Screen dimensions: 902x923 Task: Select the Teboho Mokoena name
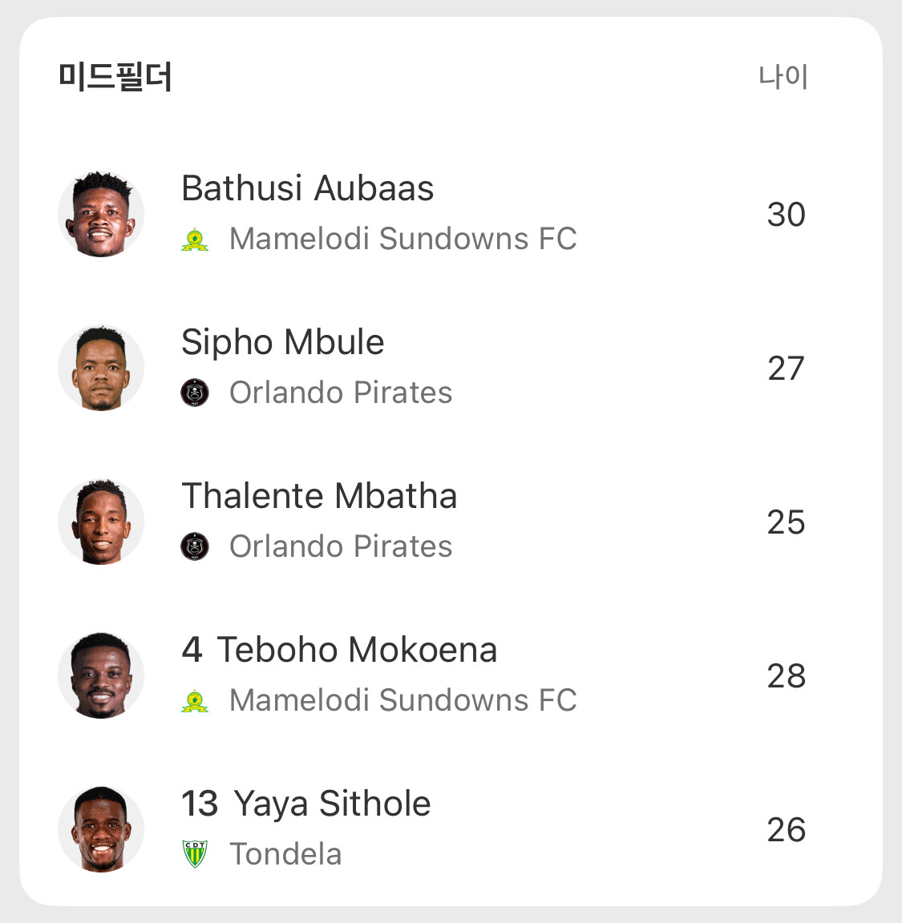[x=357, y=650]
